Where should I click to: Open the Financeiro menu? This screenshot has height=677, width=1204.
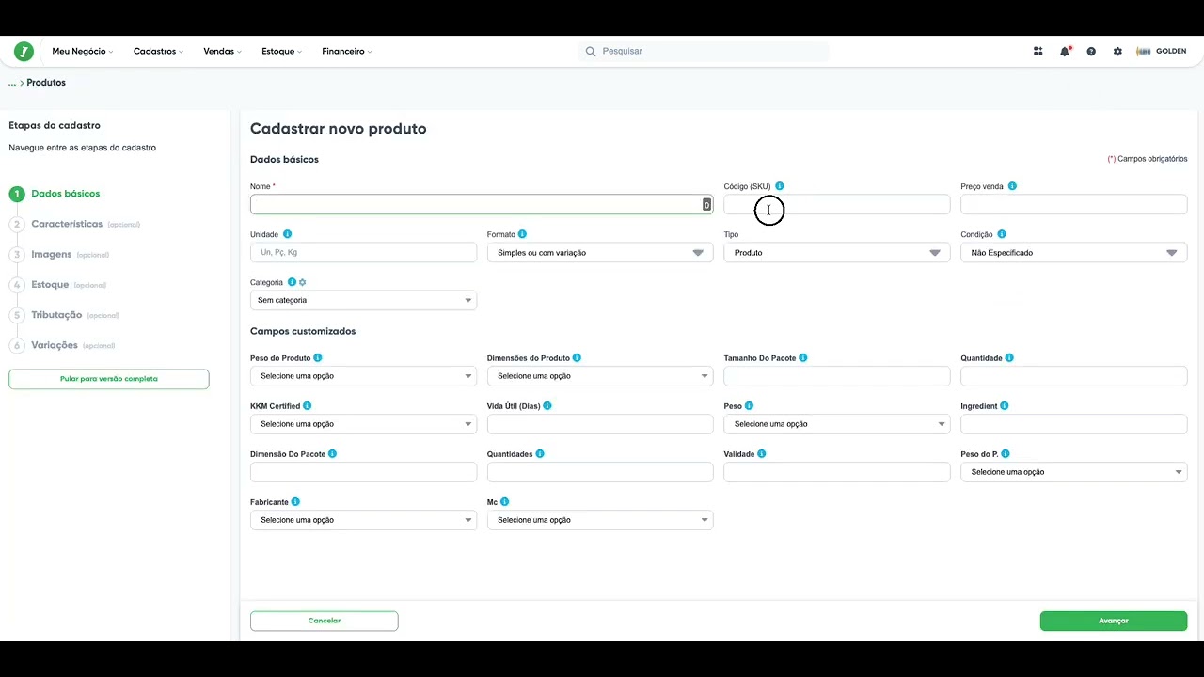click(346, 52)
